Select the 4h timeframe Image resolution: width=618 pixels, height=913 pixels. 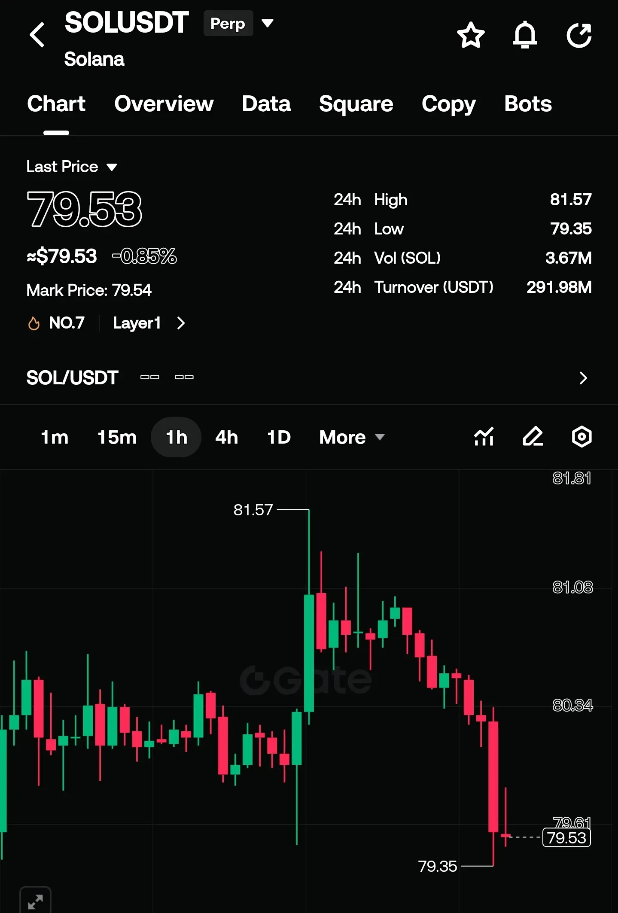point(227,438)
